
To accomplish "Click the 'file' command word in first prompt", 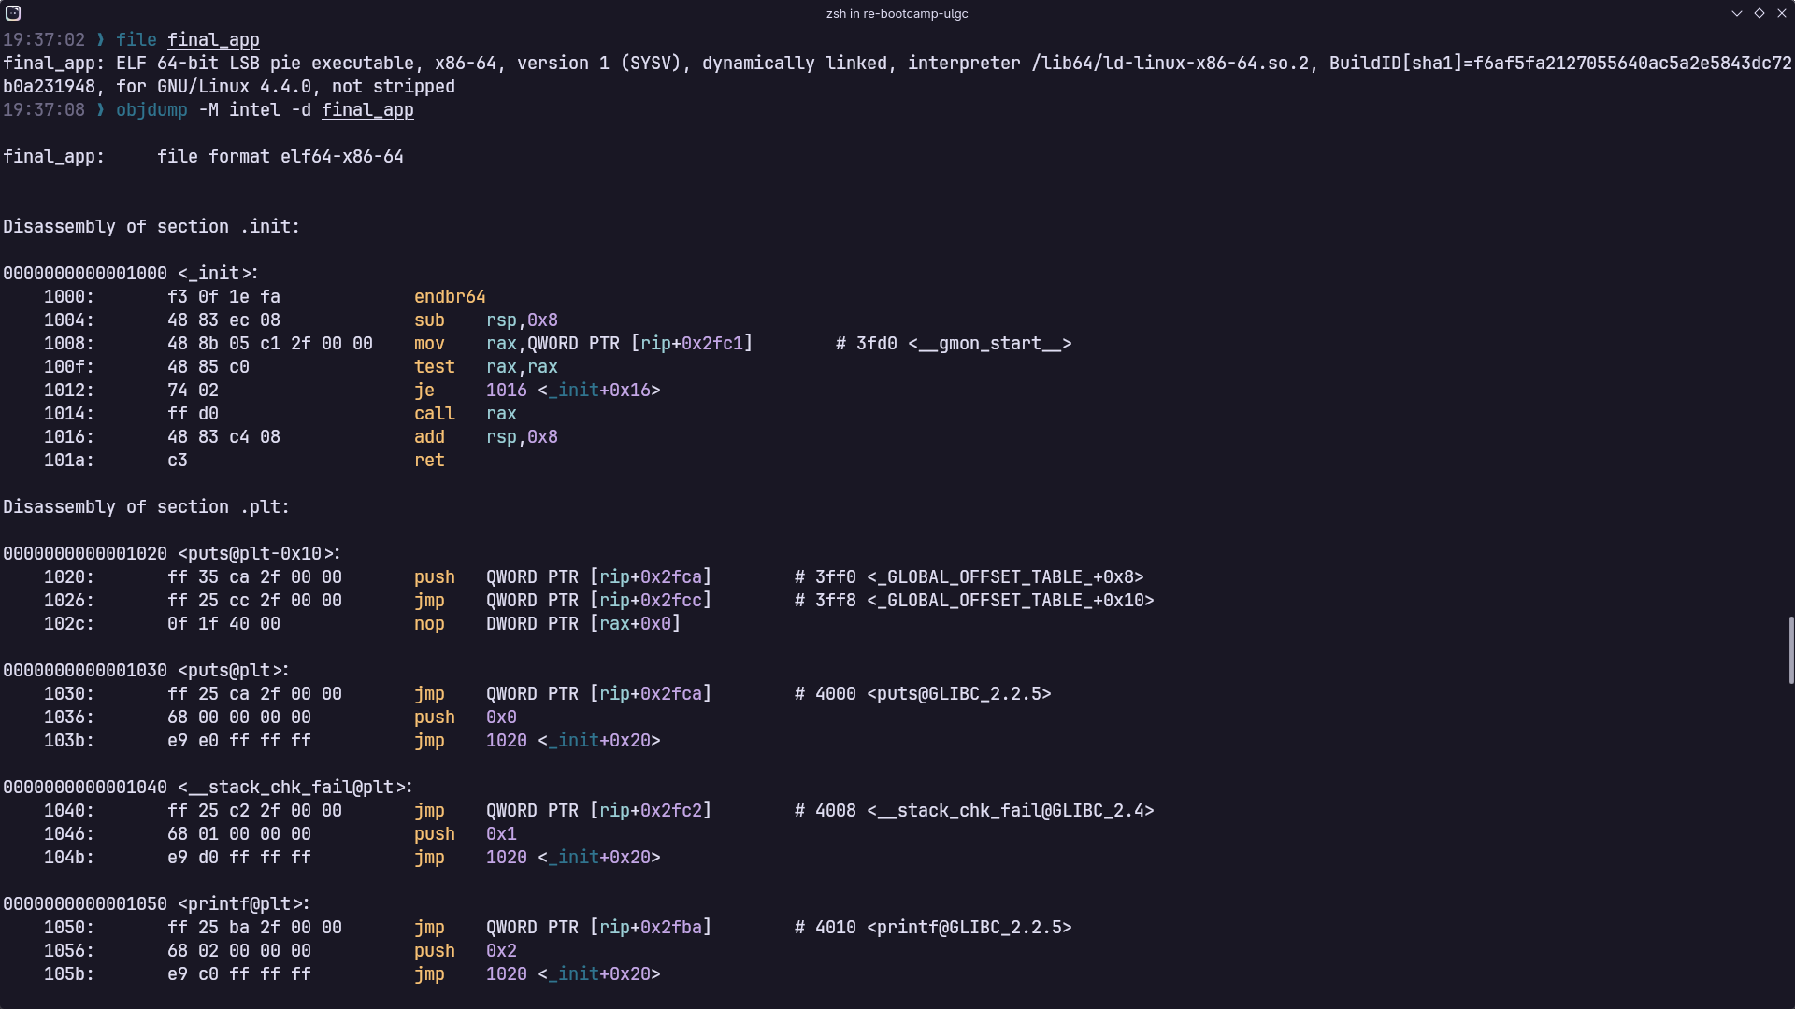I will [136, 40].
